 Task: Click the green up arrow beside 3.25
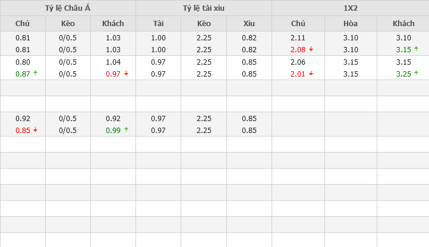pyautogui.click(x=417, y=74)
